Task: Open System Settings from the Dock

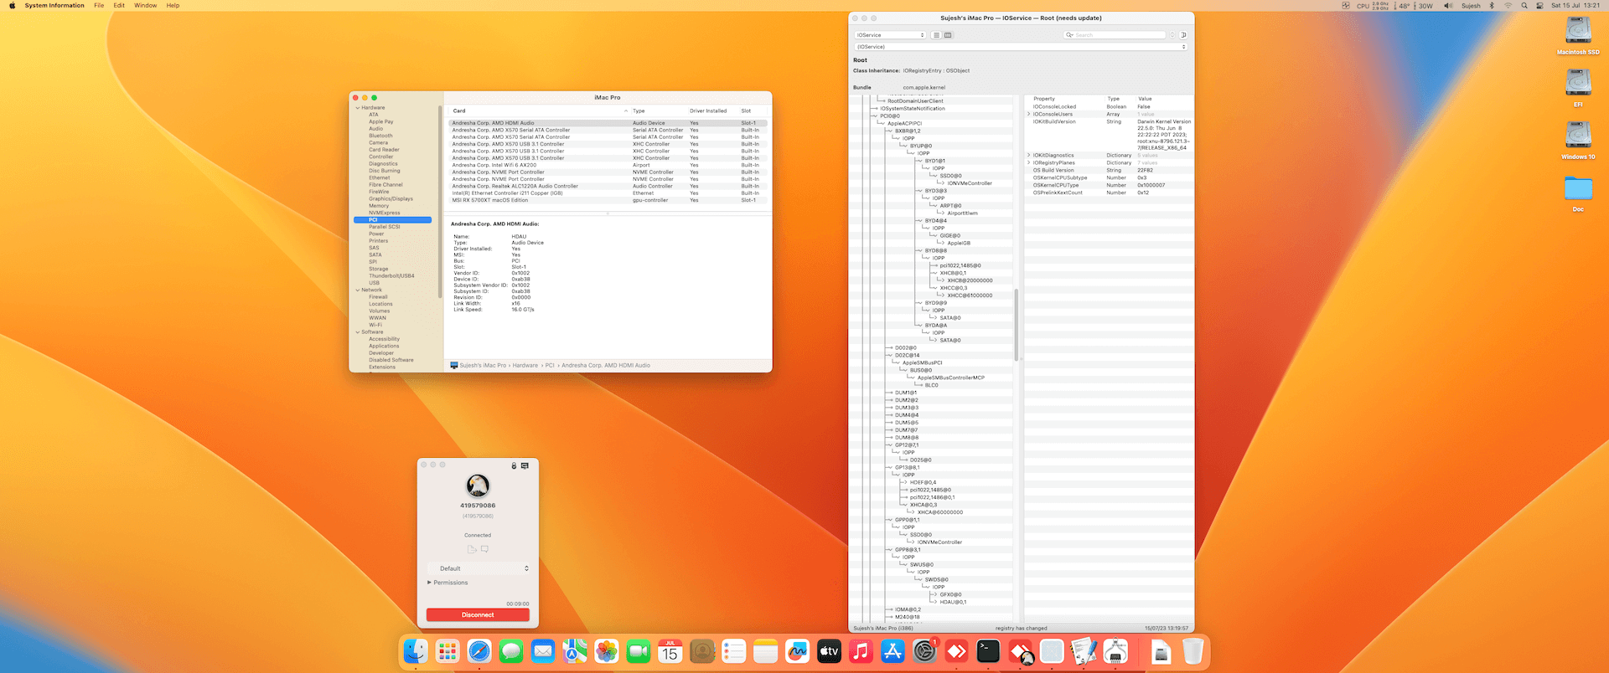Action: point(925,651)
